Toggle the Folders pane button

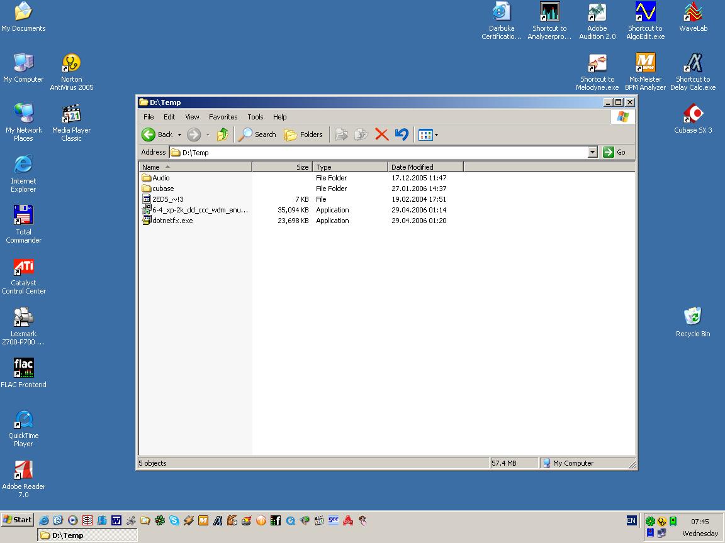click(303, 134)
